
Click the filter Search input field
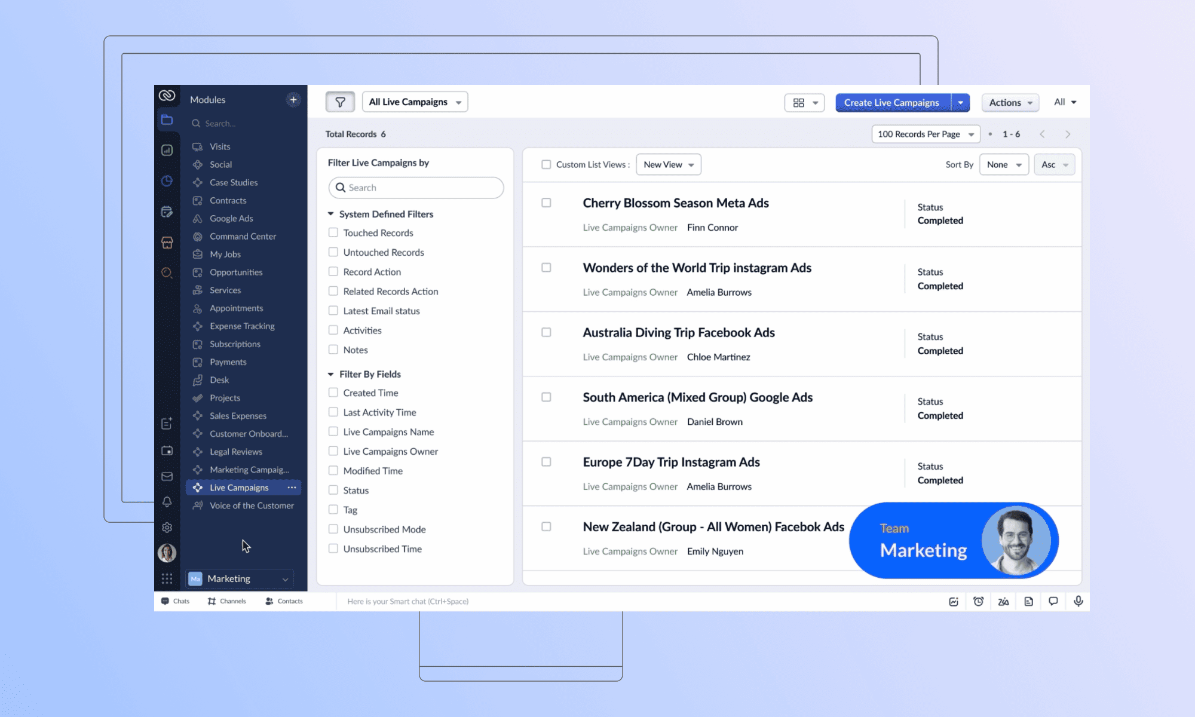(x=416, y=188)
